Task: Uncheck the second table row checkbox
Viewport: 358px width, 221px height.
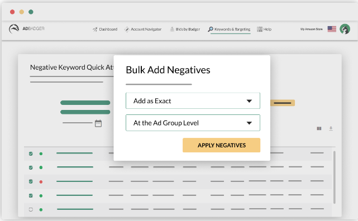Action: (x=31, y=167)
